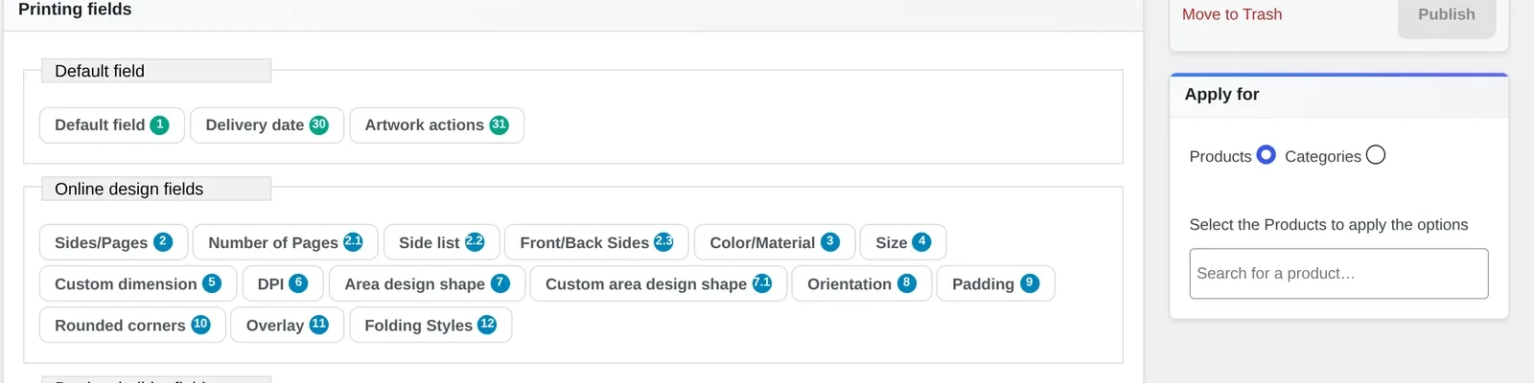Image resolution: width=1534 pixels, height=383 pixels.
Task: Add the Sides/Pages field
Action: click(113, 242)
